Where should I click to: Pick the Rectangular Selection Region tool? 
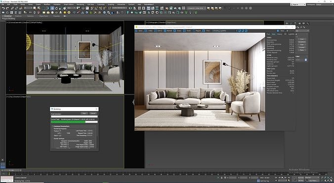coord(43,8)
